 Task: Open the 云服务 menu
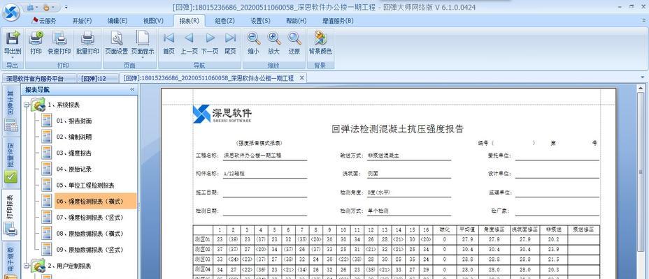(x=43, y=21)
